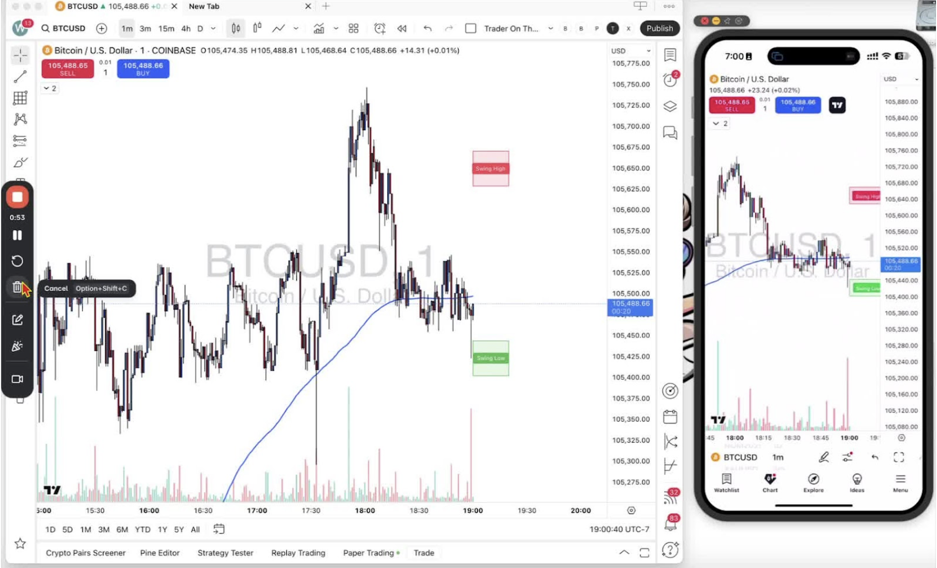Open layout grid templates

[354, 28]
